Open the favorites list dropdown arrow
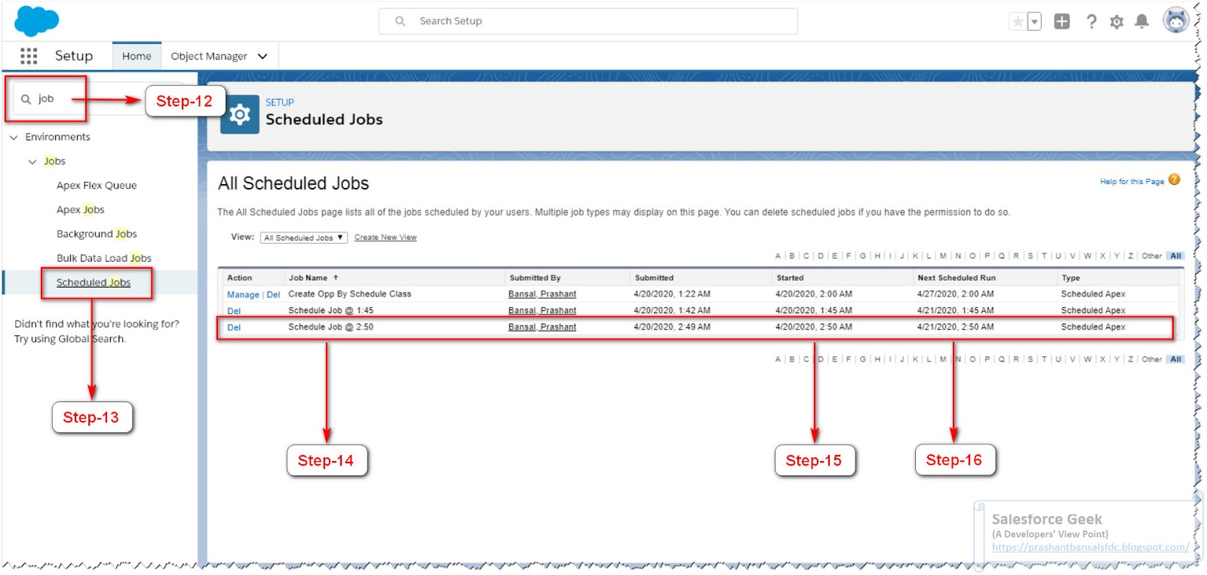This screenshot has height=575, width=1207. pos(1034,22)
